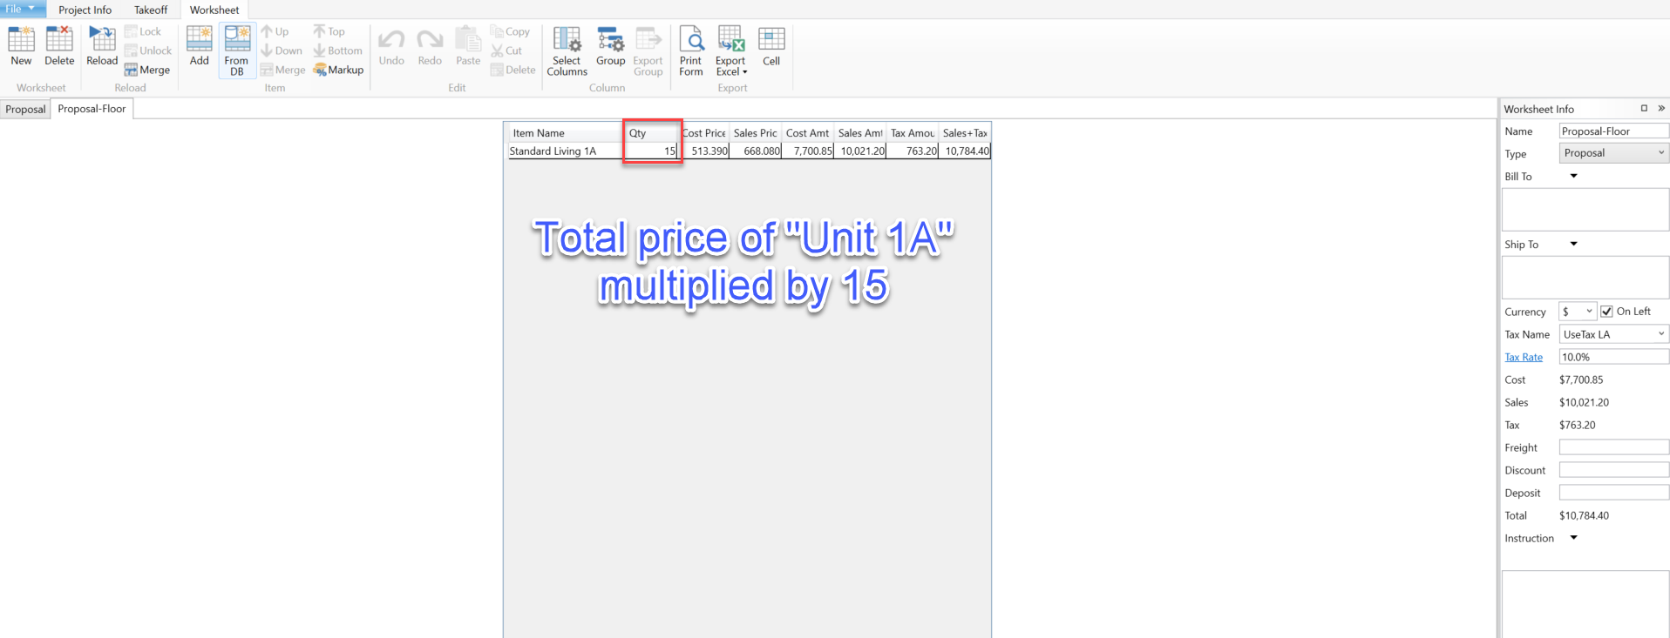This screenshot has height=638, width=1670.
Task: Open the Tax Name dropdown
Action: 1613,334
